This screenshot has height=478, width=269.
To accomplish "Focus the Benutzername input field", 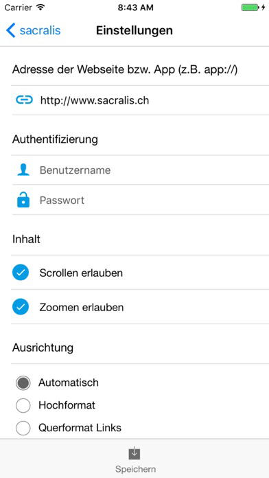I will pos(154,170).
